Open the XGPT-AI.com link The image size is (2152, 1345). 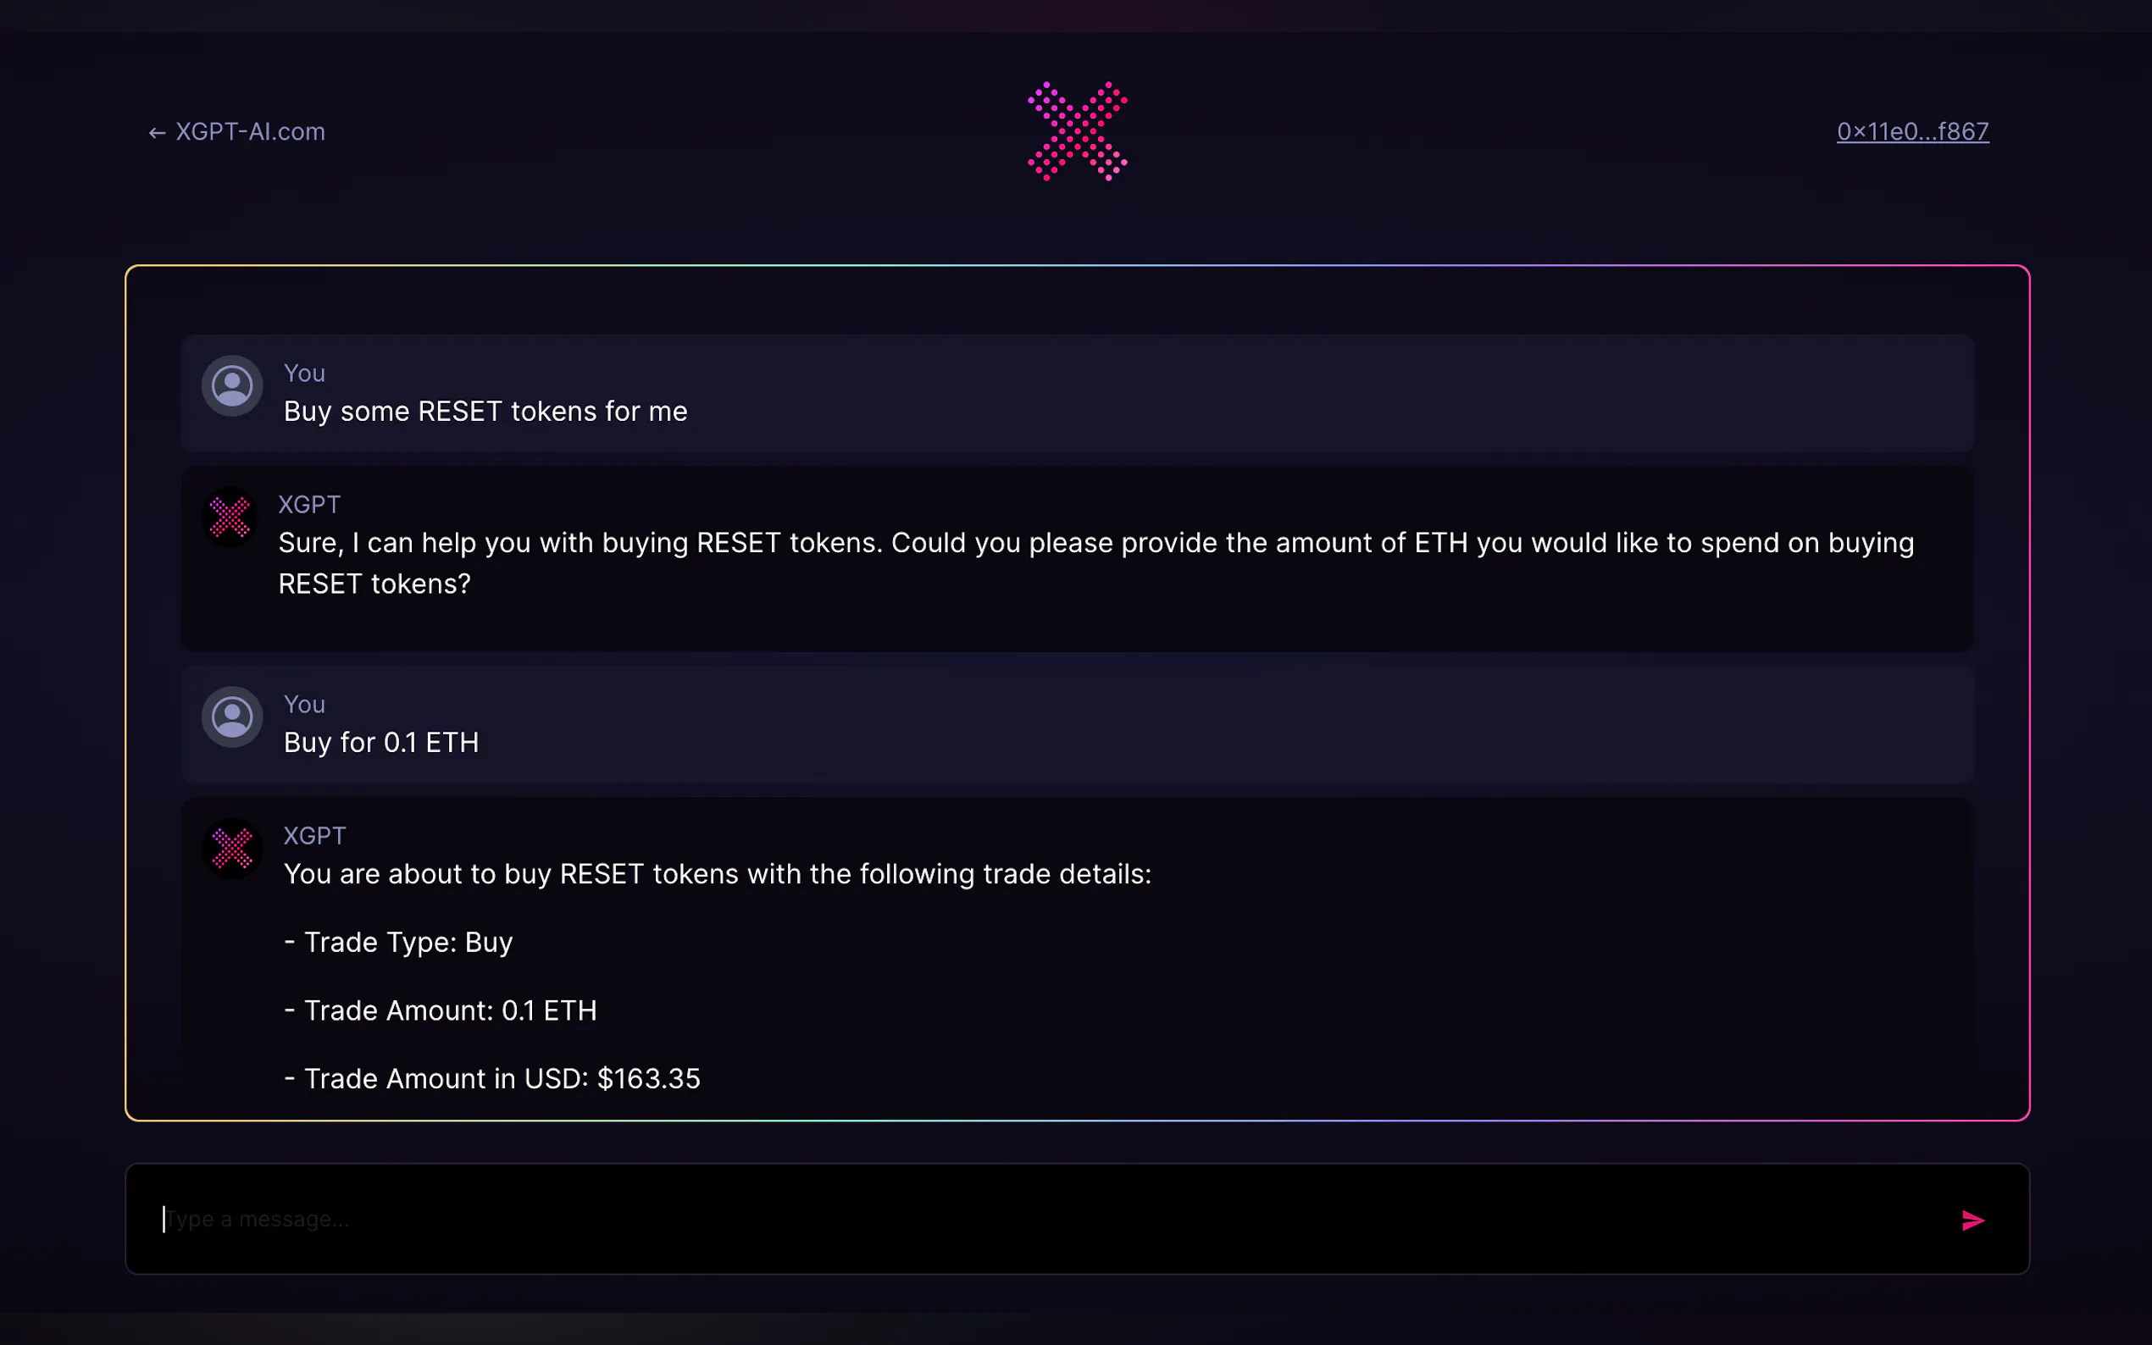point(250,131)
